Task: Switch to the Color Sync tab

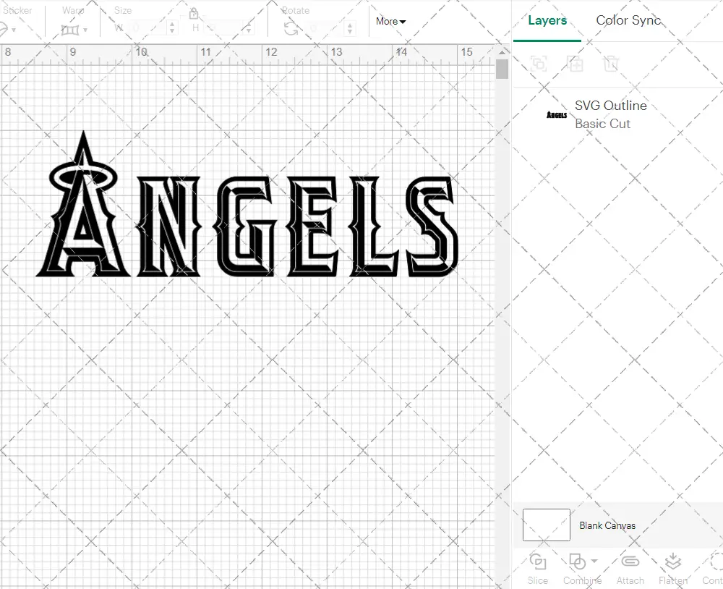Action: click(x=628, y=20)
